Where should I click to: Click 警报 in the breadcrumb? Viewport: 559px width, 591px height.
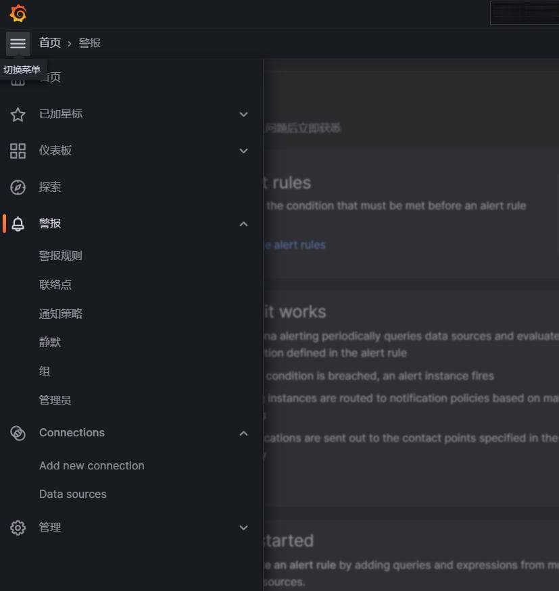[x=90, y=43]
